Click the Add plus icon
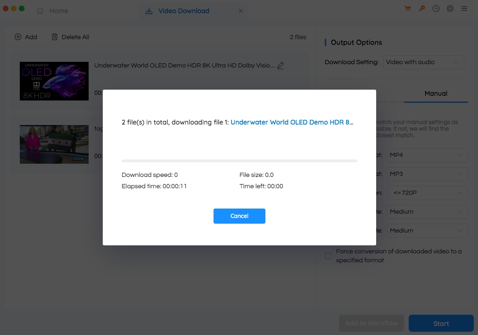 17,36
